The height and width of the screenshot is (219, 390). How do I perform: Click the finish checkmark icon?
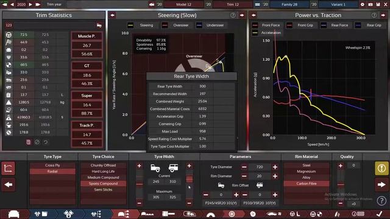379,214
